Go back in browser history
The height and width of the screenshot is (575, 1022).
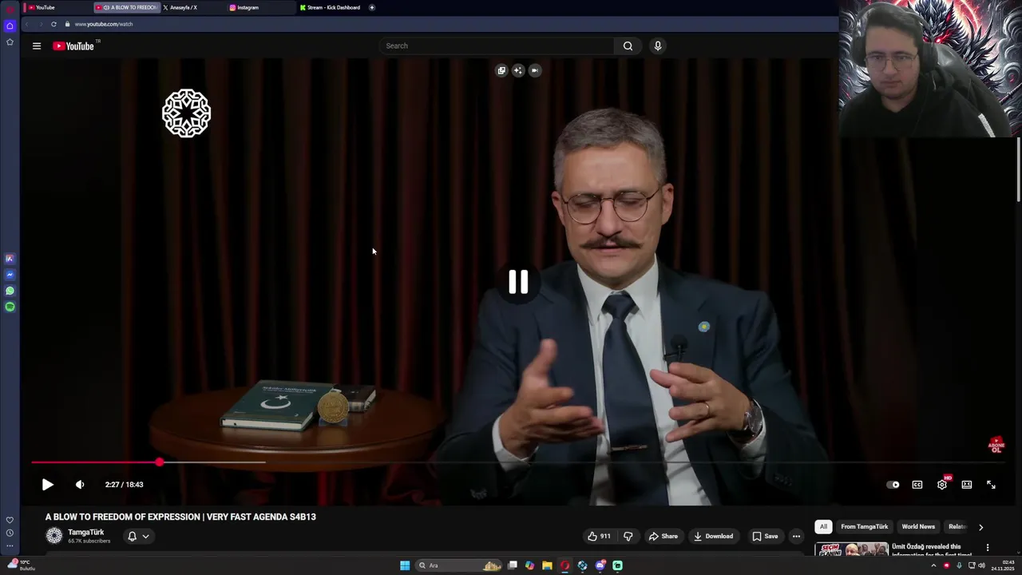[x=26, y=24]
